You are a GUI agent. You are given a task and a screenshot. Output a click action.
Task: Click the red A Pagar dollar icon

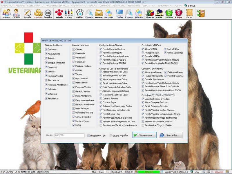click(178, 13)
